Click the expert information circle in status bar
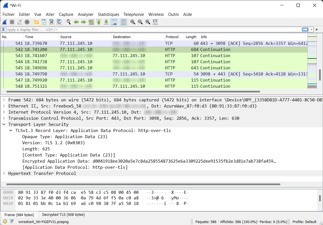Viewport: 323px width, 225px height. 5,221
